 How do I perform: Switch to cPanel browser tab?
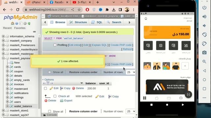pos(36,2)
